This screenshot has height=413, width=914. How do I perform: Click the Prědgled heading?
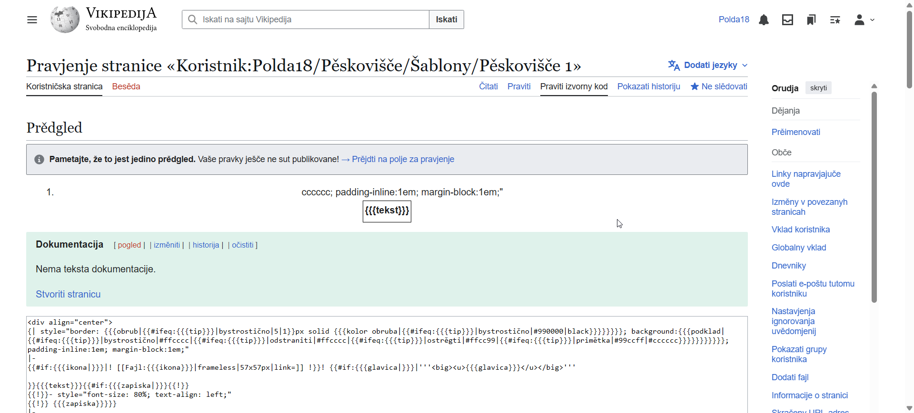(x=54, y=127)
